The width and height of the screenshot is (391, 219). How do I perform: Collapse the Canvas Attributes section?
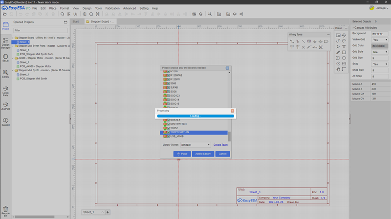(x=353, y=28)
